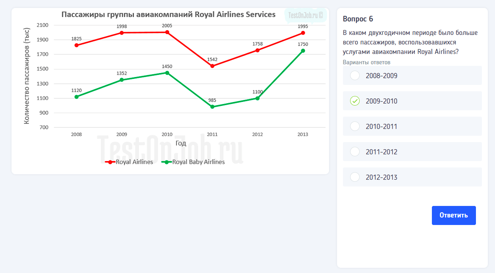The width and height of the screenshot is (495, 273).
Task: Click the TestOnJob.ru watermark logo
Action: [x=305, y=15]
